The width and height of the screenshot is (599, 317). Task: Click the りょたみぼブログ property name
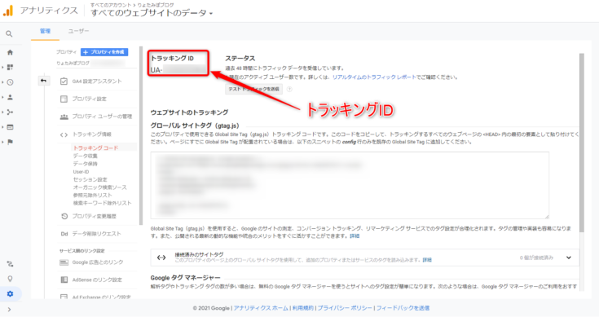pyautogui.click(x=73, y=63)
